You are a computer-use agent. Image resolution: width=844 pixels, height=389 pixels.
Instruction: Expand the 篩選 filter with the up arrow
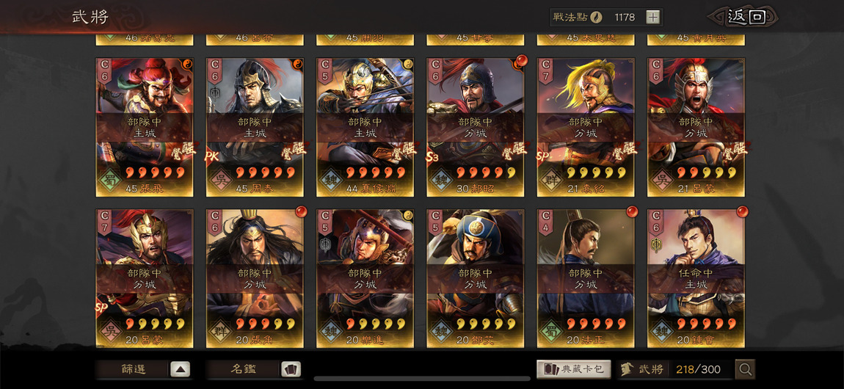(181, 369)
